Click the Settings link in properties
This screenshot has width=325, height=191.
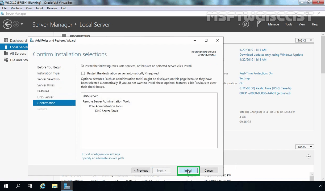(x=245, y=78)
